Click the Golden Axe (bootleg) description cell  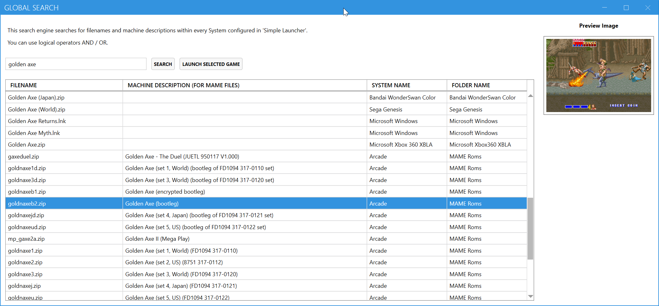coord(245,204)
